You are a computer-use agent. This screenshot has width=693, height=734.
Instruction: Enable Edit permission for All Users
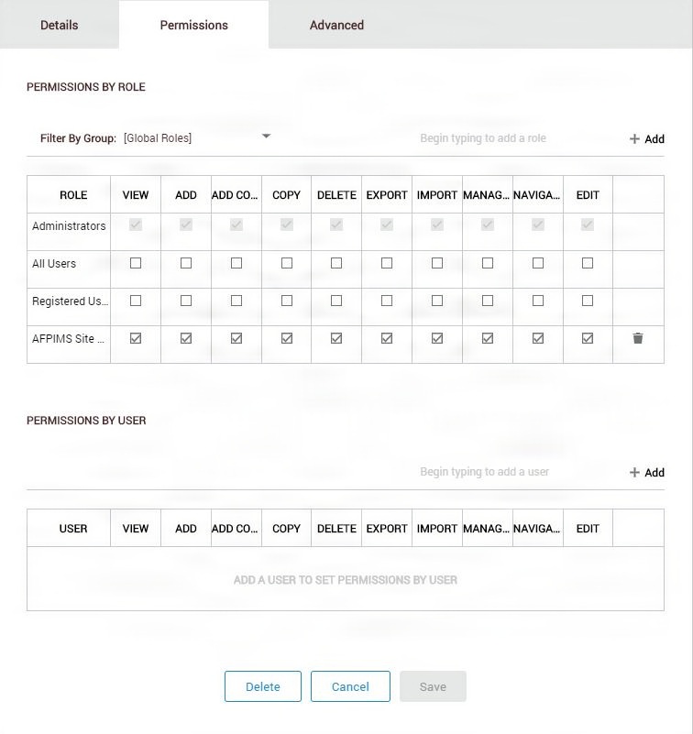pyautogui.click(x=588, y=263)
